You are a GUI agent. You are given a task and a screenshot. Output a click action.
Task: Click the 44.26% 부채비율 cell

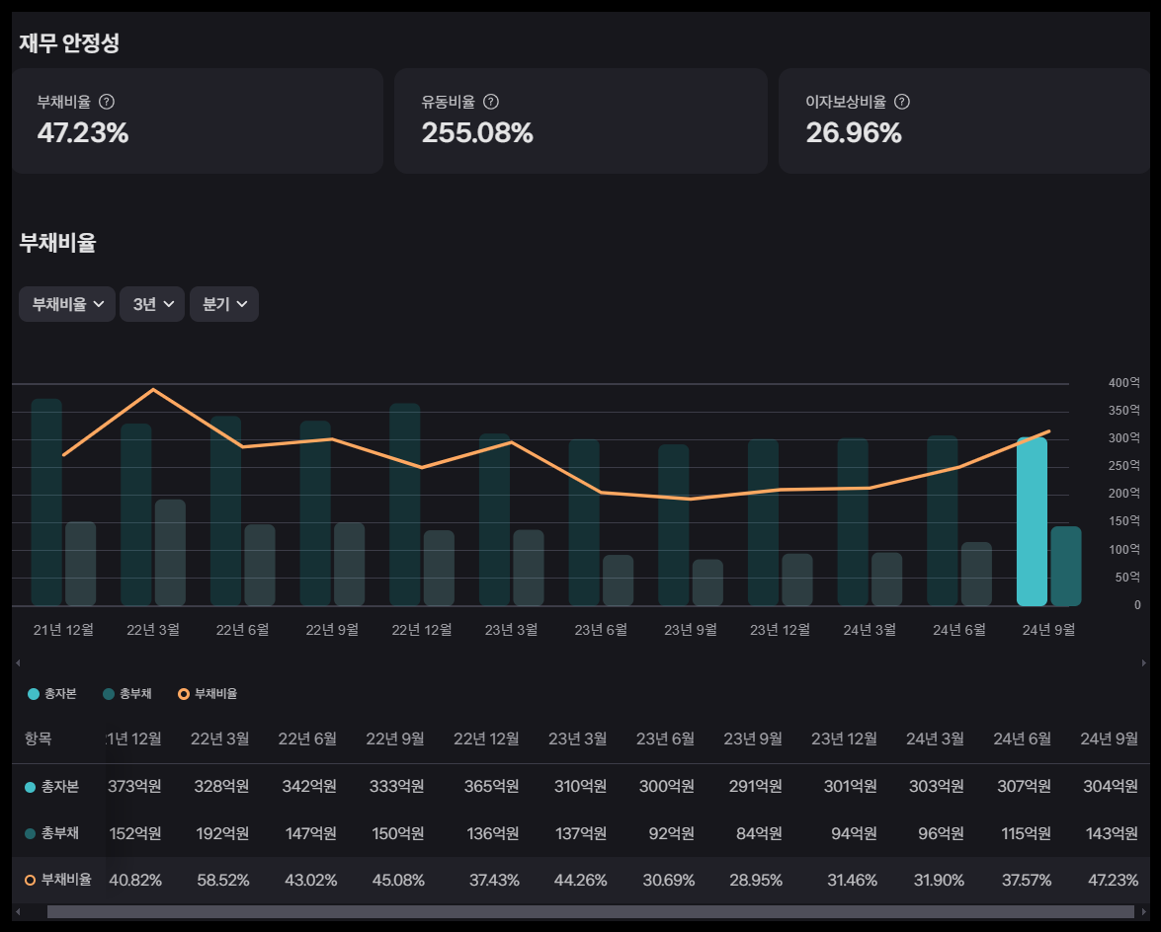[x=581, y=881]
